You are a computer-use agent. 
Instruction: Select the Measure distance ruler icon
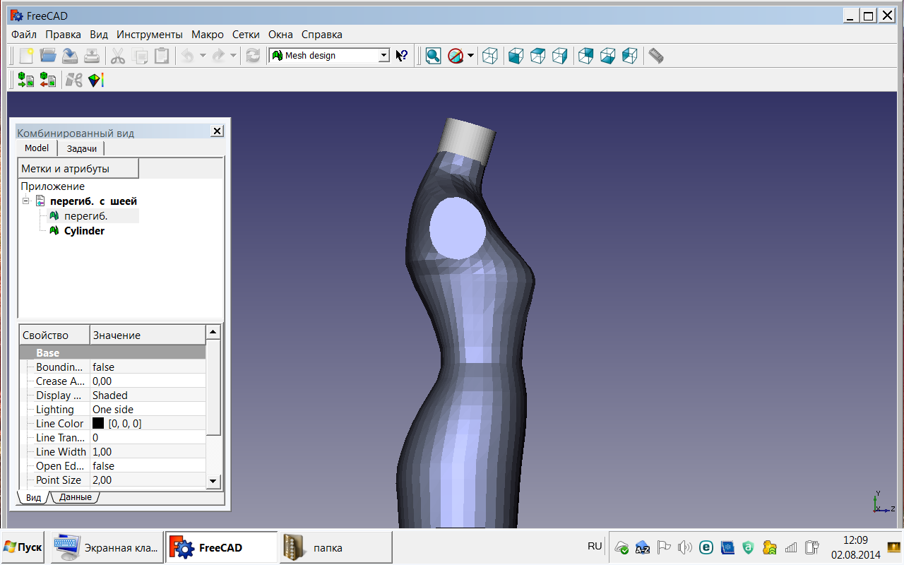coord(656,56)
